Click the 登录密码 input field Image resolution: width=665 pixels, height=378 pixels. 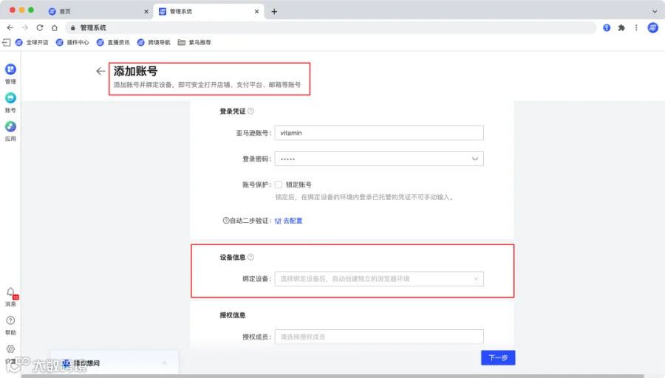pyautogui.click(x=379, y=159)
